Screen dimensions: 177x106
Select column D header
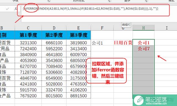click(54, 28)
